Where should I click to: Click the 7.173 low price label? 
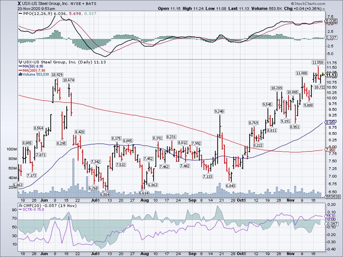(x=32, y=175)
